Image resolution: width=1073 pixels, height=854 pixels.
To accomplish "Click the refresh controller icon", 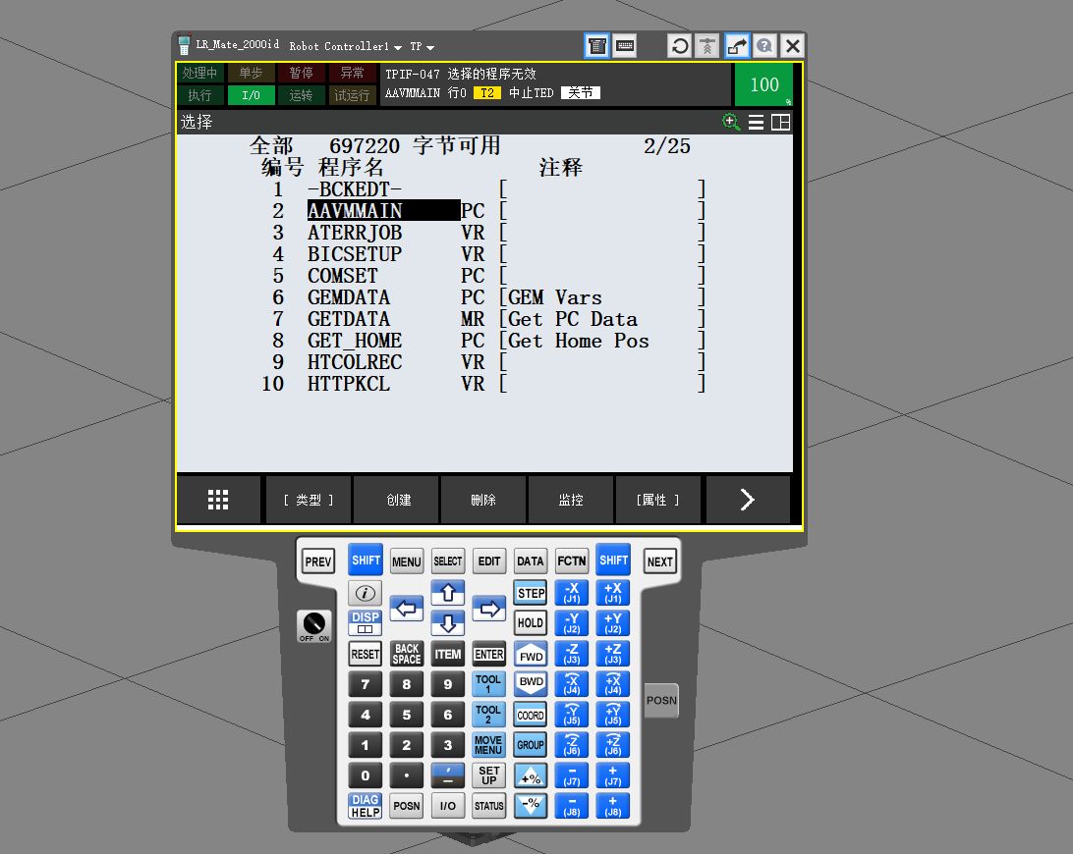I will [x=679, y=45].
